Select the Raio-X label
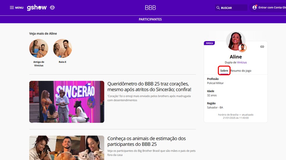This screenshot has width=286, height=160. 62,62
